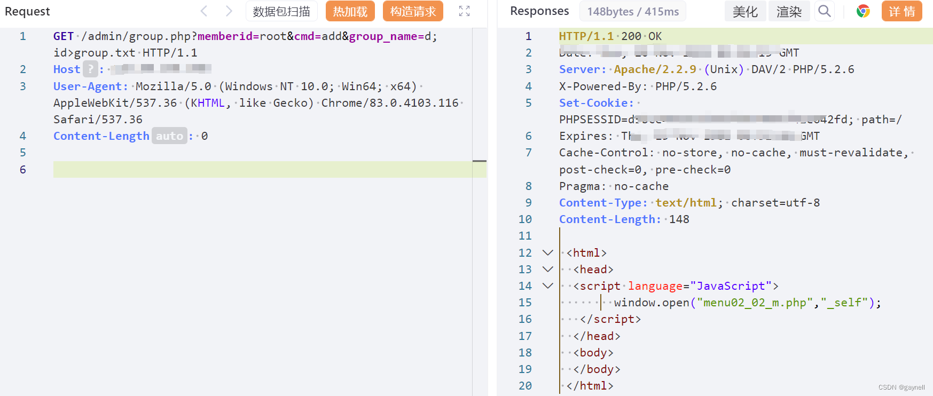Screen dimensions: 933x396
Task: Expand request editor to fullscreen
Action: 465,11
